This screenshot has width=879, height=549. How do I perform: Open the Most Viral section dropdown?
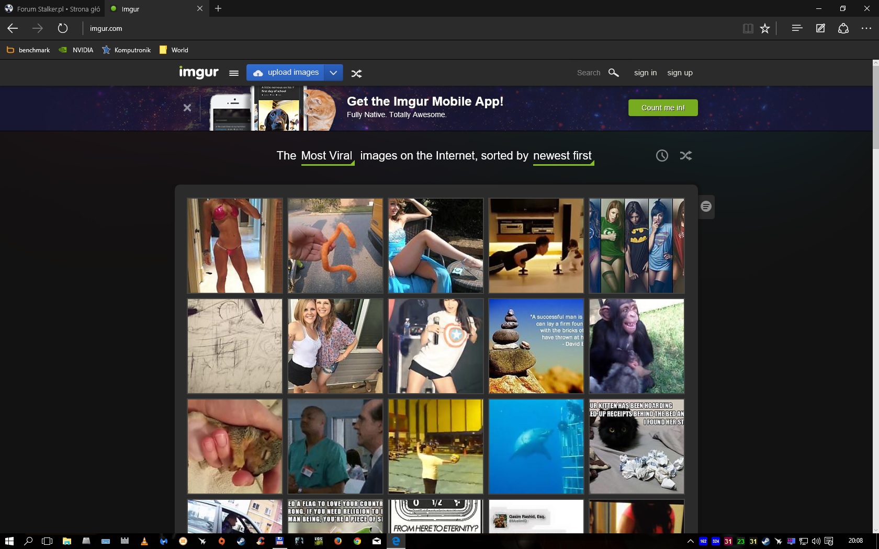[x=327, y=156]
